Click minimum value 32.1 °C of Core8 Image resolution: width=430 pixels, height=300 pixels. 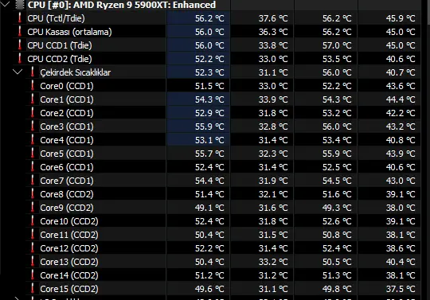point(273,194)
